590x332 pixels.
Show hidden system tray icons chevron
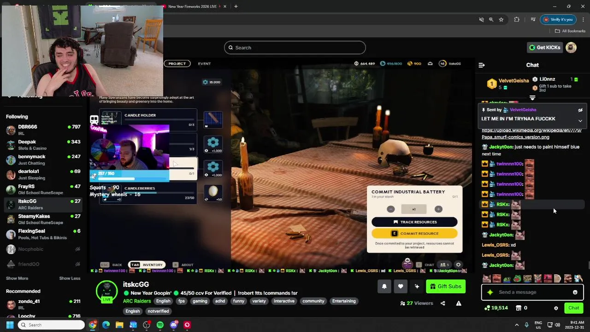click(517, 325)
